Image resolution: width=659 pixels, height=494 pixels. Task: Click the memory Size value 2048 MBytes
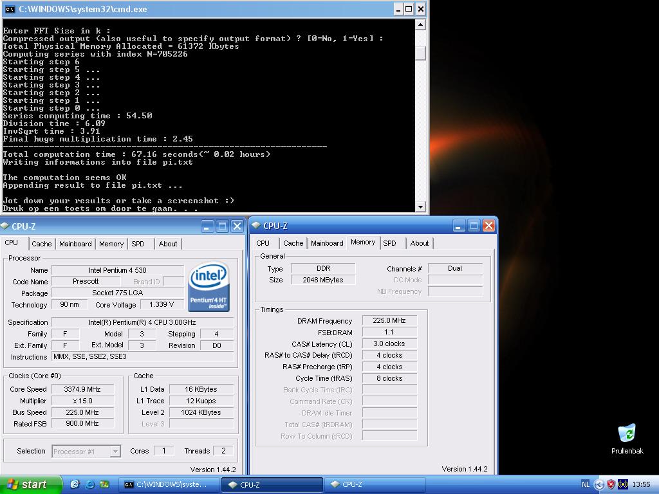(x=323, y=280)
